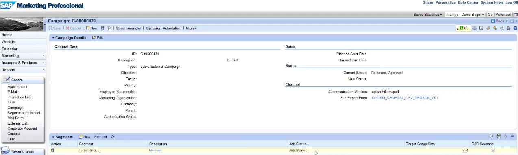Screen dimensions: 518x155
Task: Collapse the Segments section
Action: (x=53, y=137)
